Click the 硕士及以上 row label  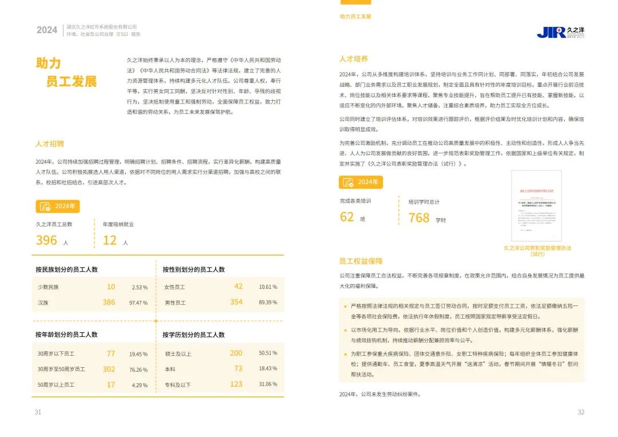(x=178, y=354)
